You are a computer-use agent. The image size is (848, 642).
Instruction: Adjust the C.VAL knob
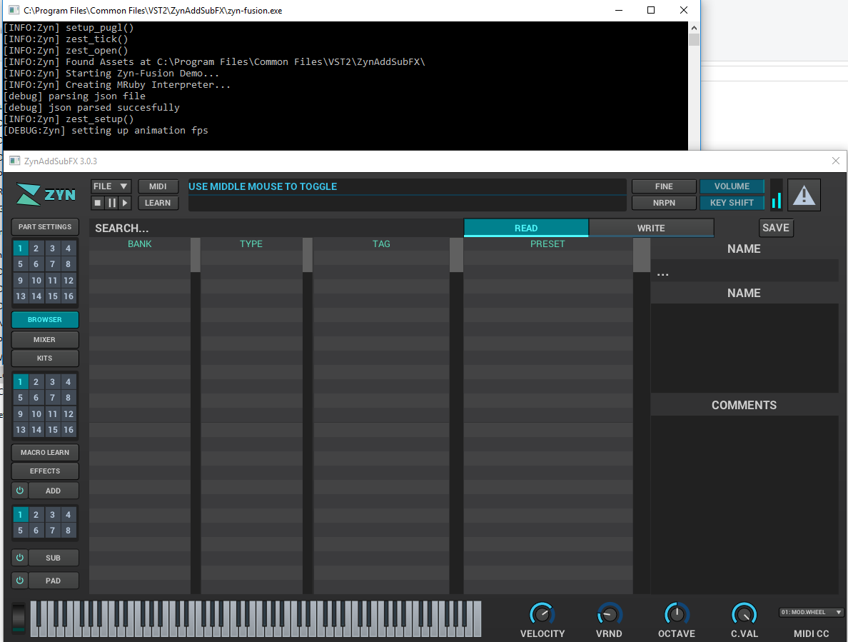click(744, 614)
